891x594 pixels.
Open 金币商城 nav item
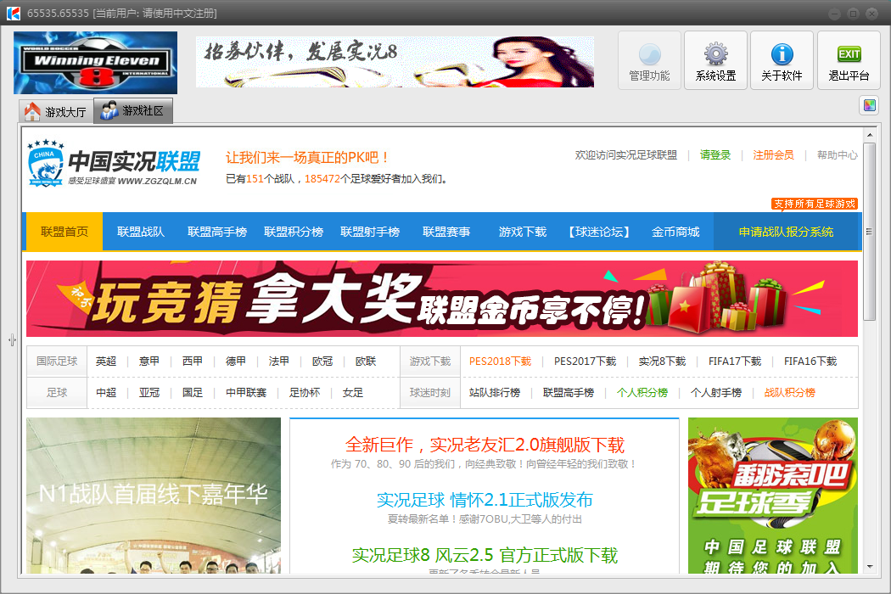pos(675,232)
